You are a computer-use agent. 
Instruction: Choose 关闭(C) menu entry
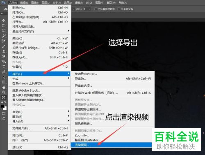coord(40,38)
